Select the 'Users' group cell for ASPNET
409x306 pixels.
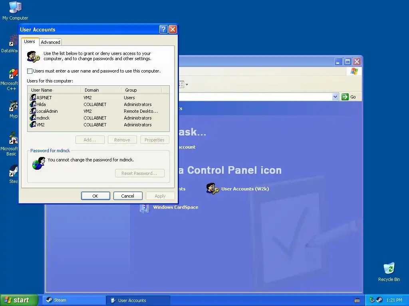coord(129,98)
